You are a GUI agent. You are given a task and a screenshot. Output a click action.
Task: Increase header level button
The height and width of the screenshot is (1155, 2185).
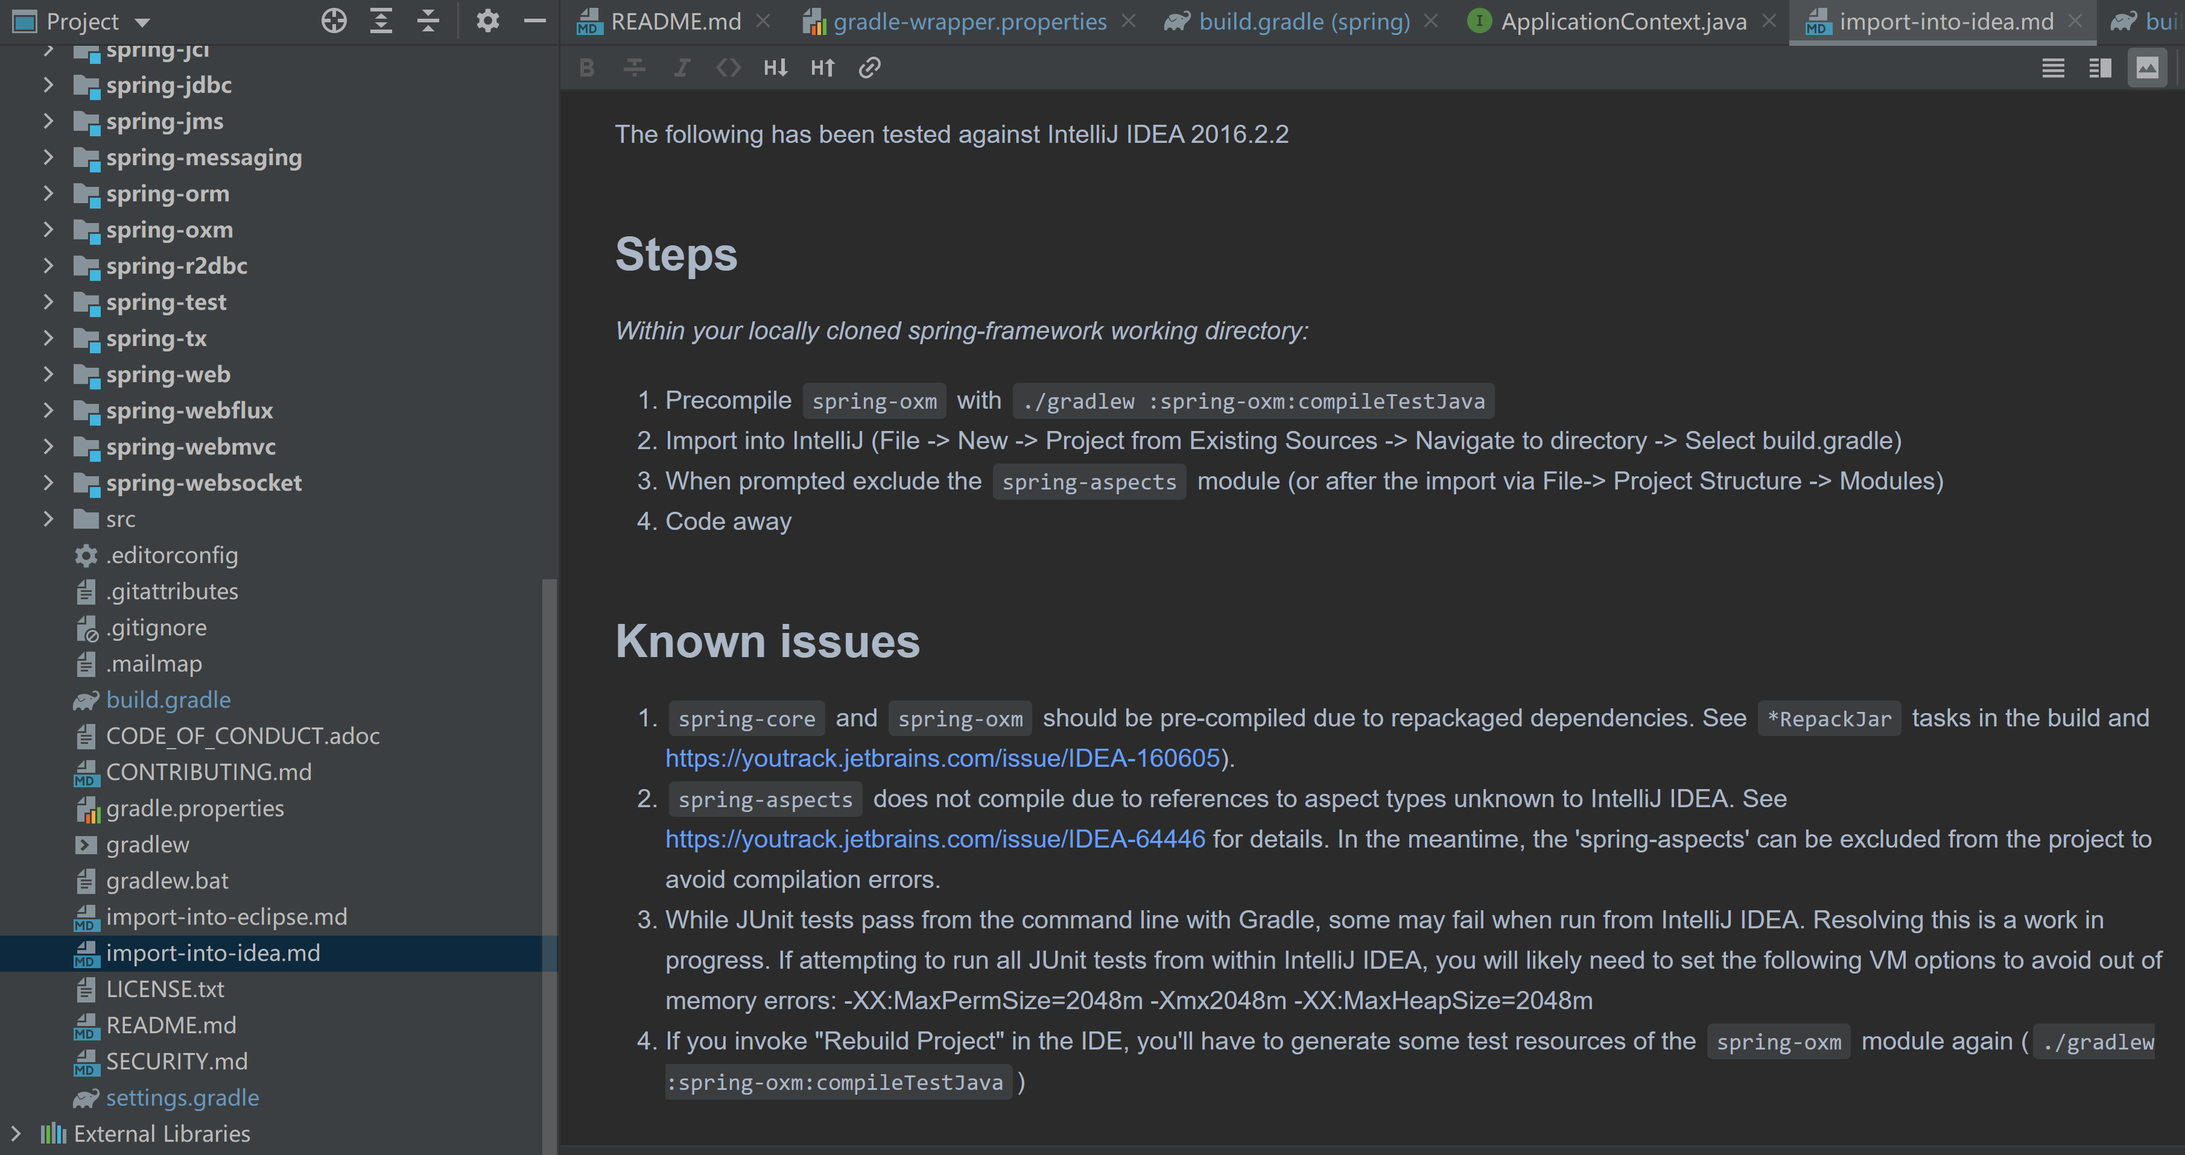pyautogui.click(x=823, y=68)
